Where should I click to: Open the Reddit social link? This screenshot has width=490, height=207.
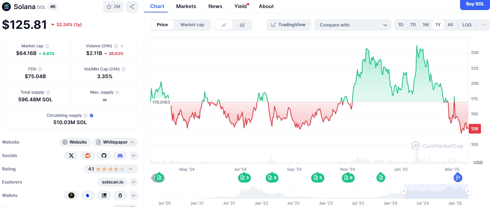[88, 156]
